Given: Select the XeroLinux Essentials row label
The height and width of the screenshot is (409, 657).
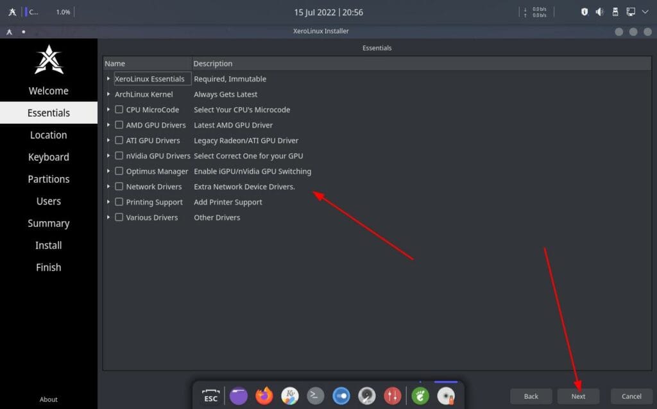Looking at the screenshot, I should click(x=149, y=79).
